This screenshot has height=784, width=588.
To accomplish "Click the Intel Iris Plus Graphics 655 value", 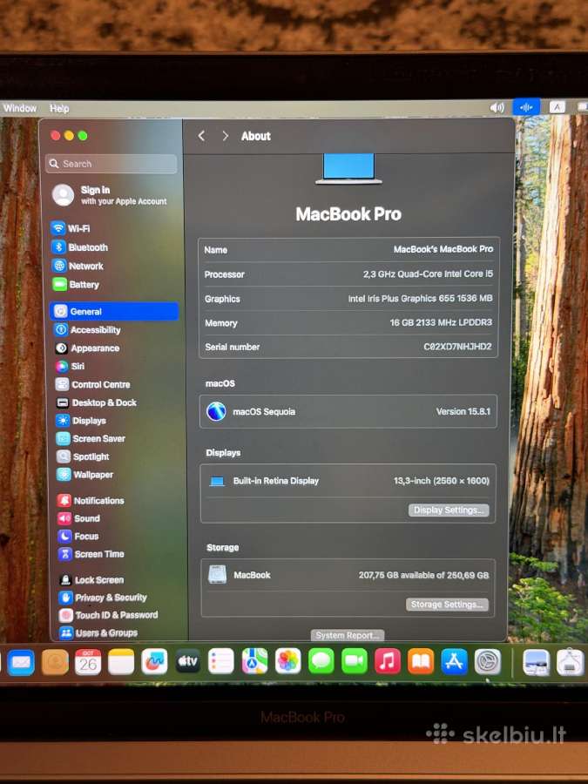I will tap(421, 299).
